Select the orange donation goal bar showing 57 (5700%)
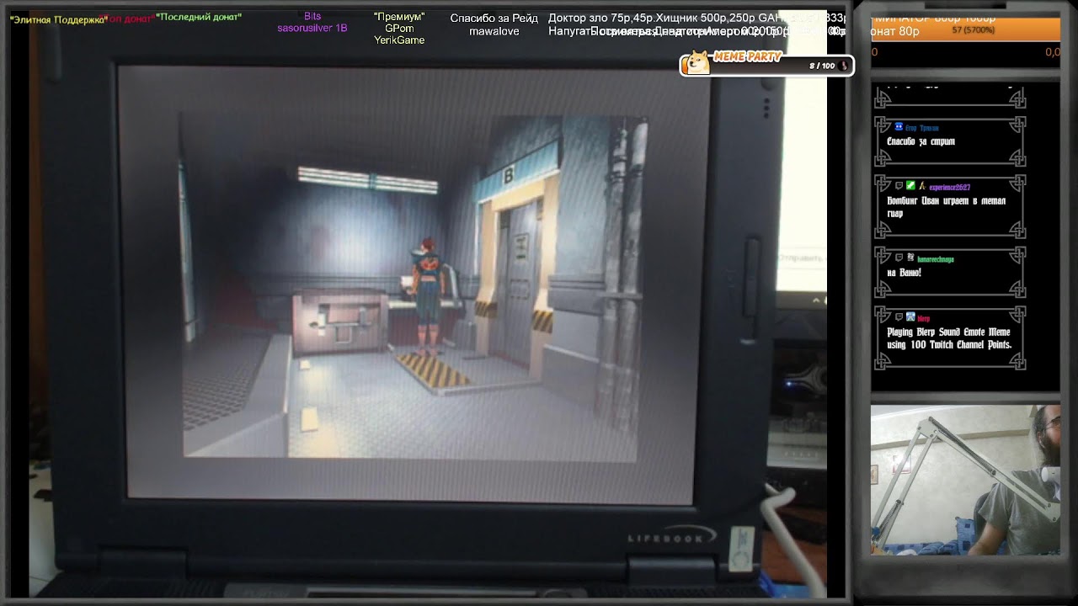The width and height of the screenshot is (1078, 606). click(966, 29)
